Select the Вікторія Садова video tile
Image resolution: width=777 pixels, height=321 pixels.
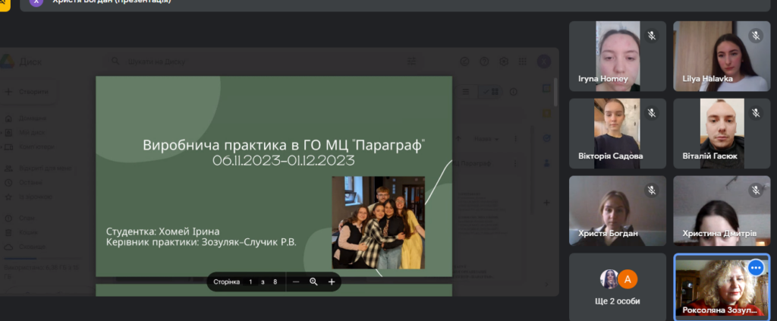[617, 134]
